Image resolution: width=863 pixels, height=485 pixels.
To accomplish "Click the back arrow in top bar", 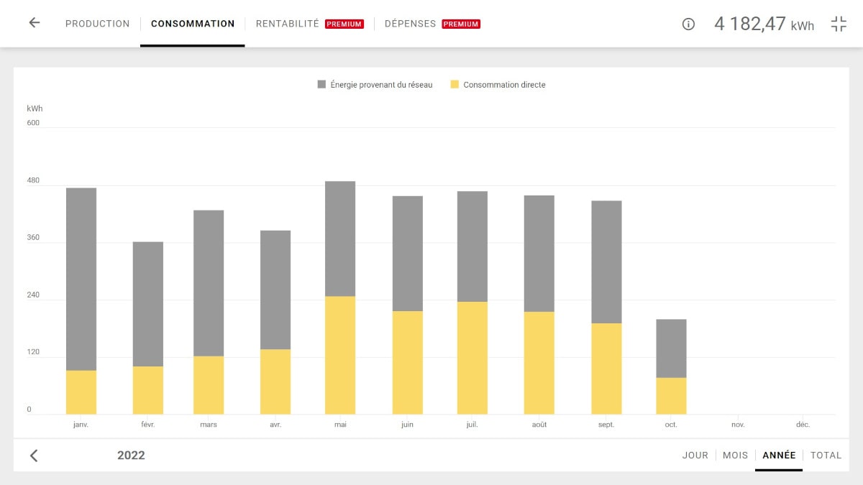I will point(34,23).
